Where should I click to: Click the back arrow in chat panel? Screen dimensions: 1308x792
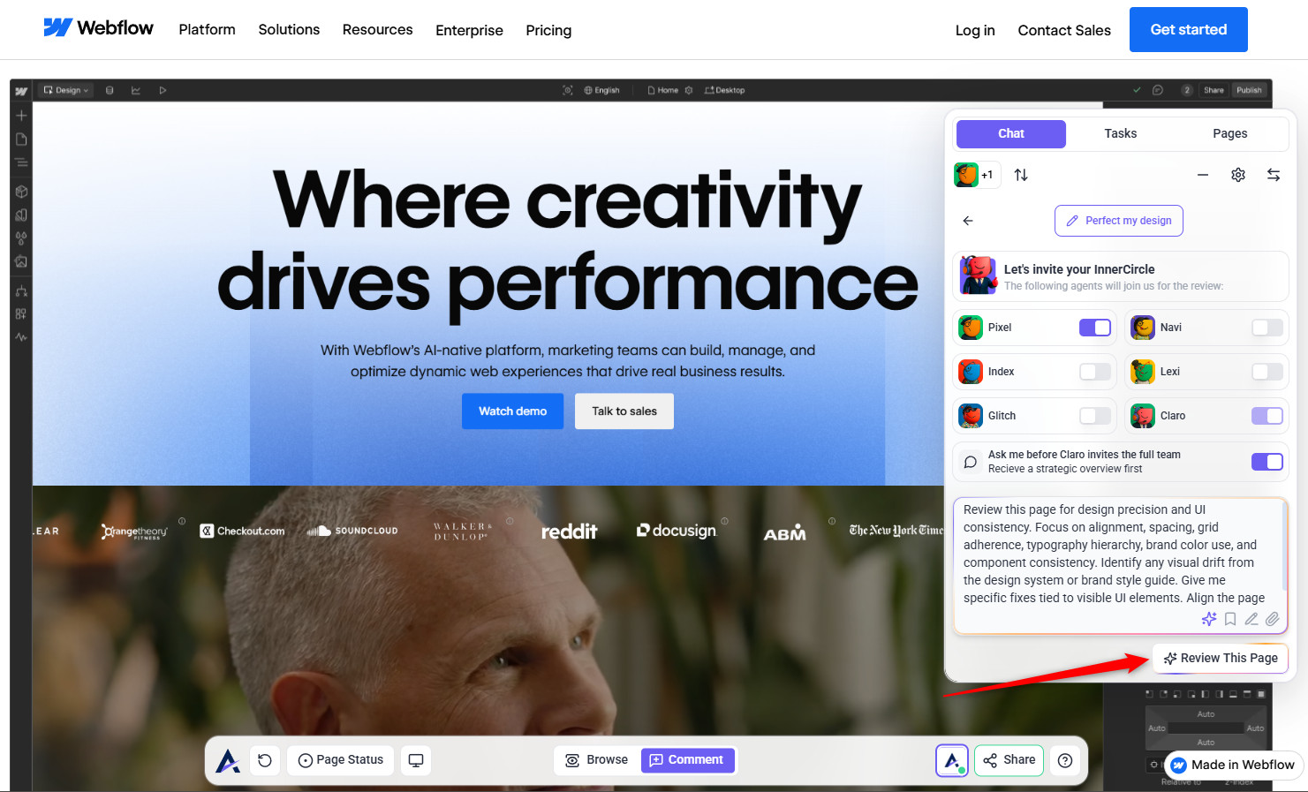(968, 221)
